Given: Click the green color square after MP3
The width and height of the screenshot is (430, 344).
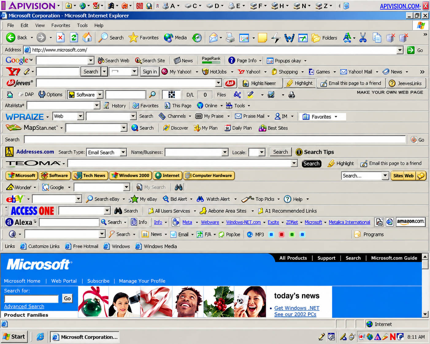Looking at the screenshot, I should 292,235.
